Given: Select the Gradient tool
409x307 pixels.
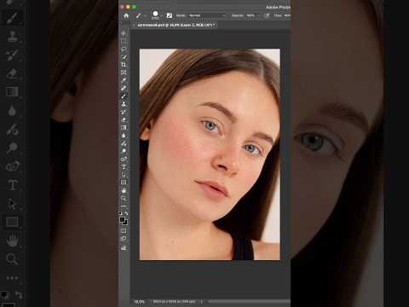Looking at the screenshot, I should 124,127.
